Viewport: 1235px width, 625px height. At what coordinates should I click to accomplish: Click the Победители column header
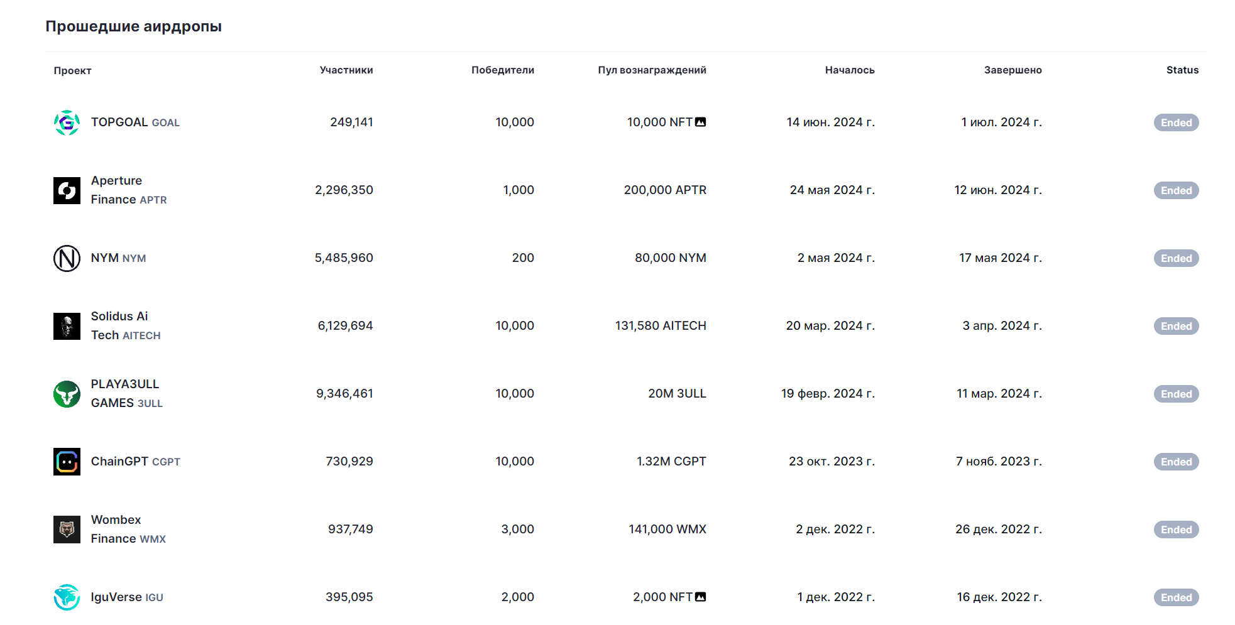point(502,70)
